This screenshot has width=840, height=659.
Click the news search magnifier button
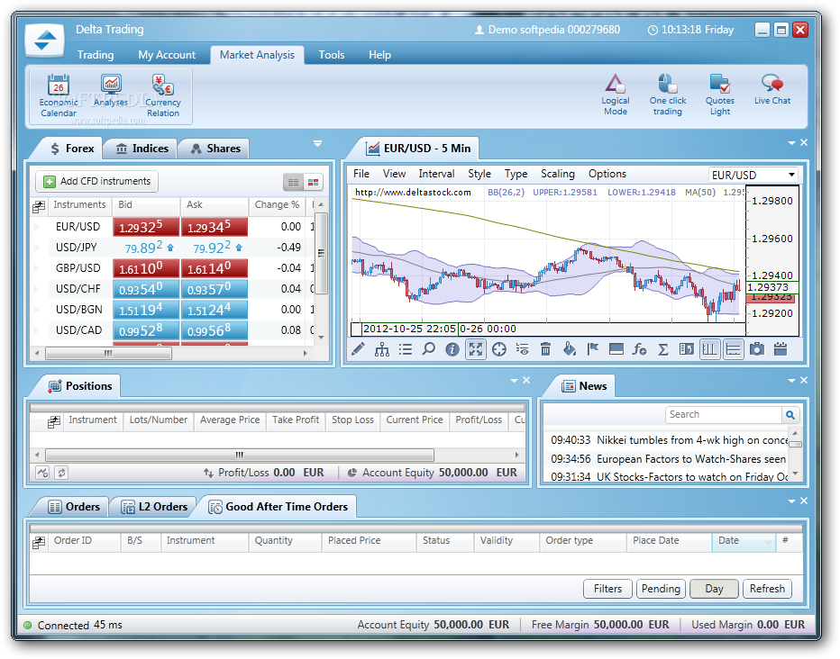[790, 414]
